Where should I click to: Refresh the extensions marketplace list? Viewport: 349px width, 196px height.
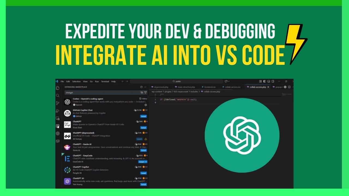click(141, 87)
